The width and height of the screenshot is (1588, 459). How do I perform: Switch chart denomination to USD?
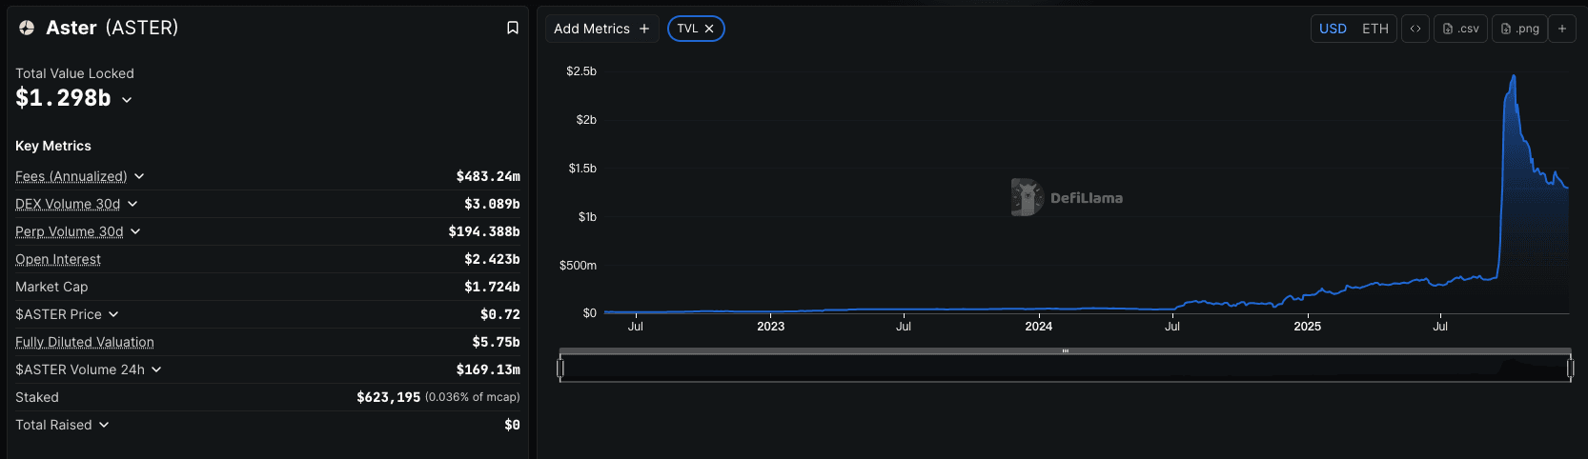1333,29
